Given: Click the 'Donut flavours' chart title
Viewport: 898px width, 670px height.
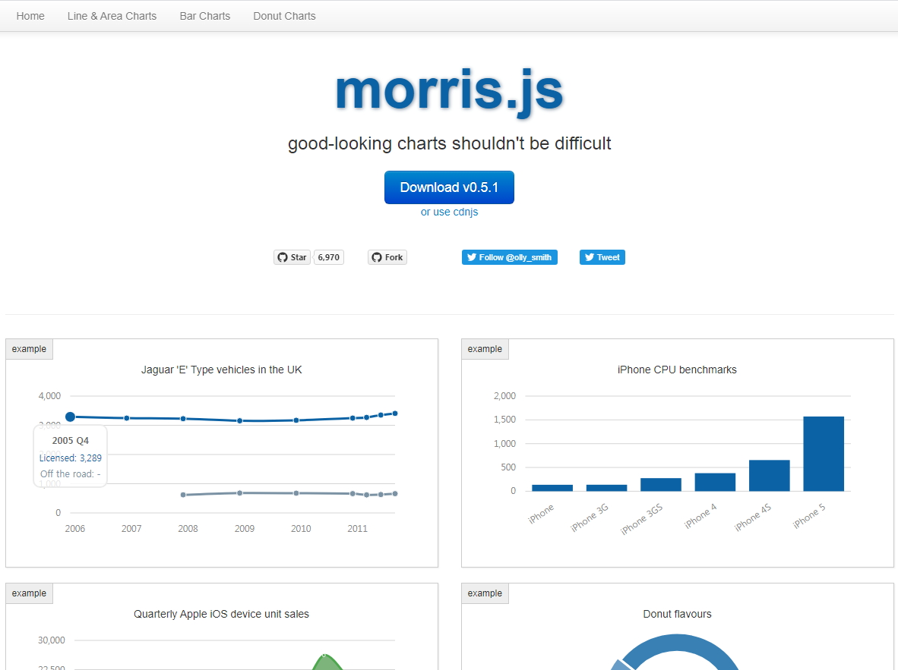Looking at the screenshot, I should point(677,614).
